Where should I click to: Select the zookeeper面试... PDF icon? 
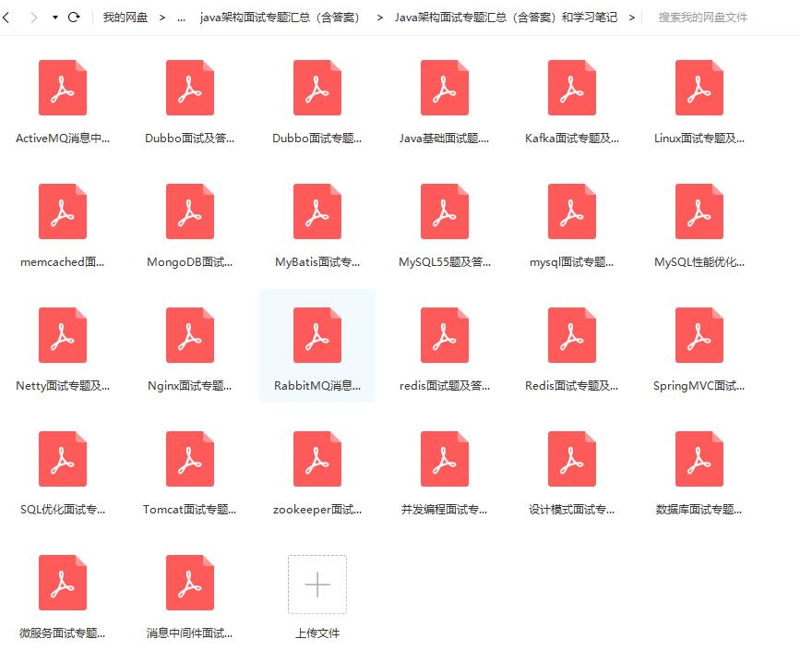[317, 459]
